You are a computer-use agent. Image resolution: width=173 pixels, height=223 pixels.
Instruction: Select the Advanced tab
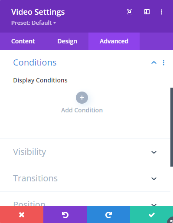[114, 41]
